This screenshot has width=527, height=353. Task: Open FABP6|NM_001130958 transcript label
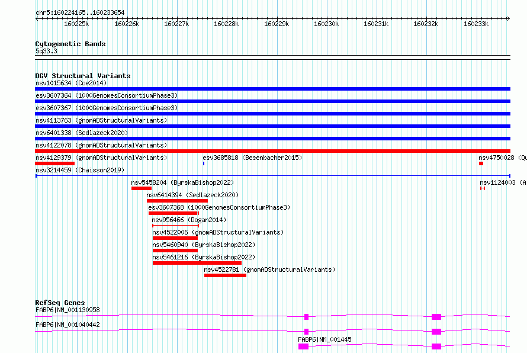[68, 310]
